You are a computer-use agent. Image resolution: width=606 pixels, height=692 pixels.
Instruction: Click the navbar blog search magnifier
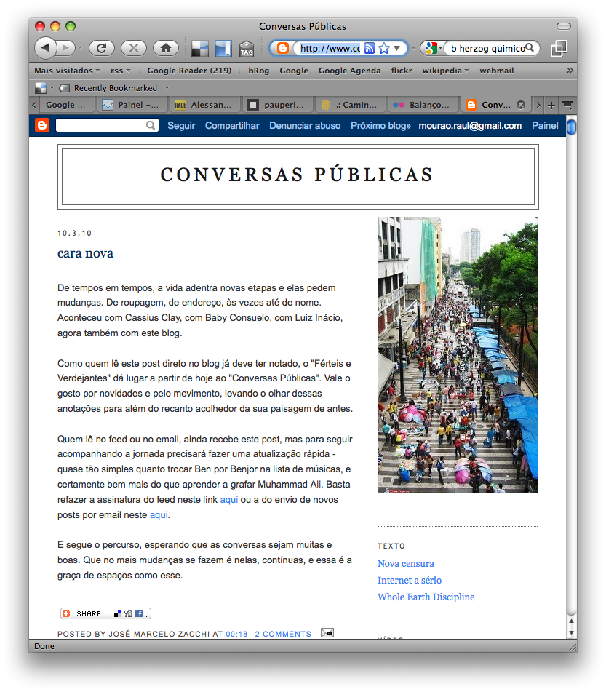pos(151,126)
